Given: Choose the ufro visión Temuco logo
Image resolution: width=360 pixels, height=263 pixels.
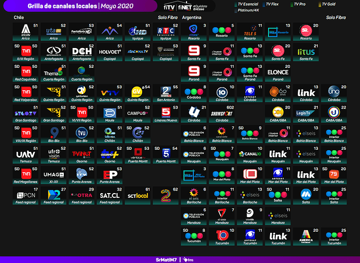Looking at the screenshot, I should [x=54, y=153].
